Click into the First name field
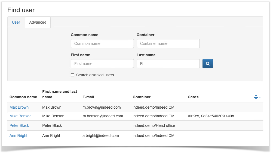The image size is (273, 154). tap(102, 64)
